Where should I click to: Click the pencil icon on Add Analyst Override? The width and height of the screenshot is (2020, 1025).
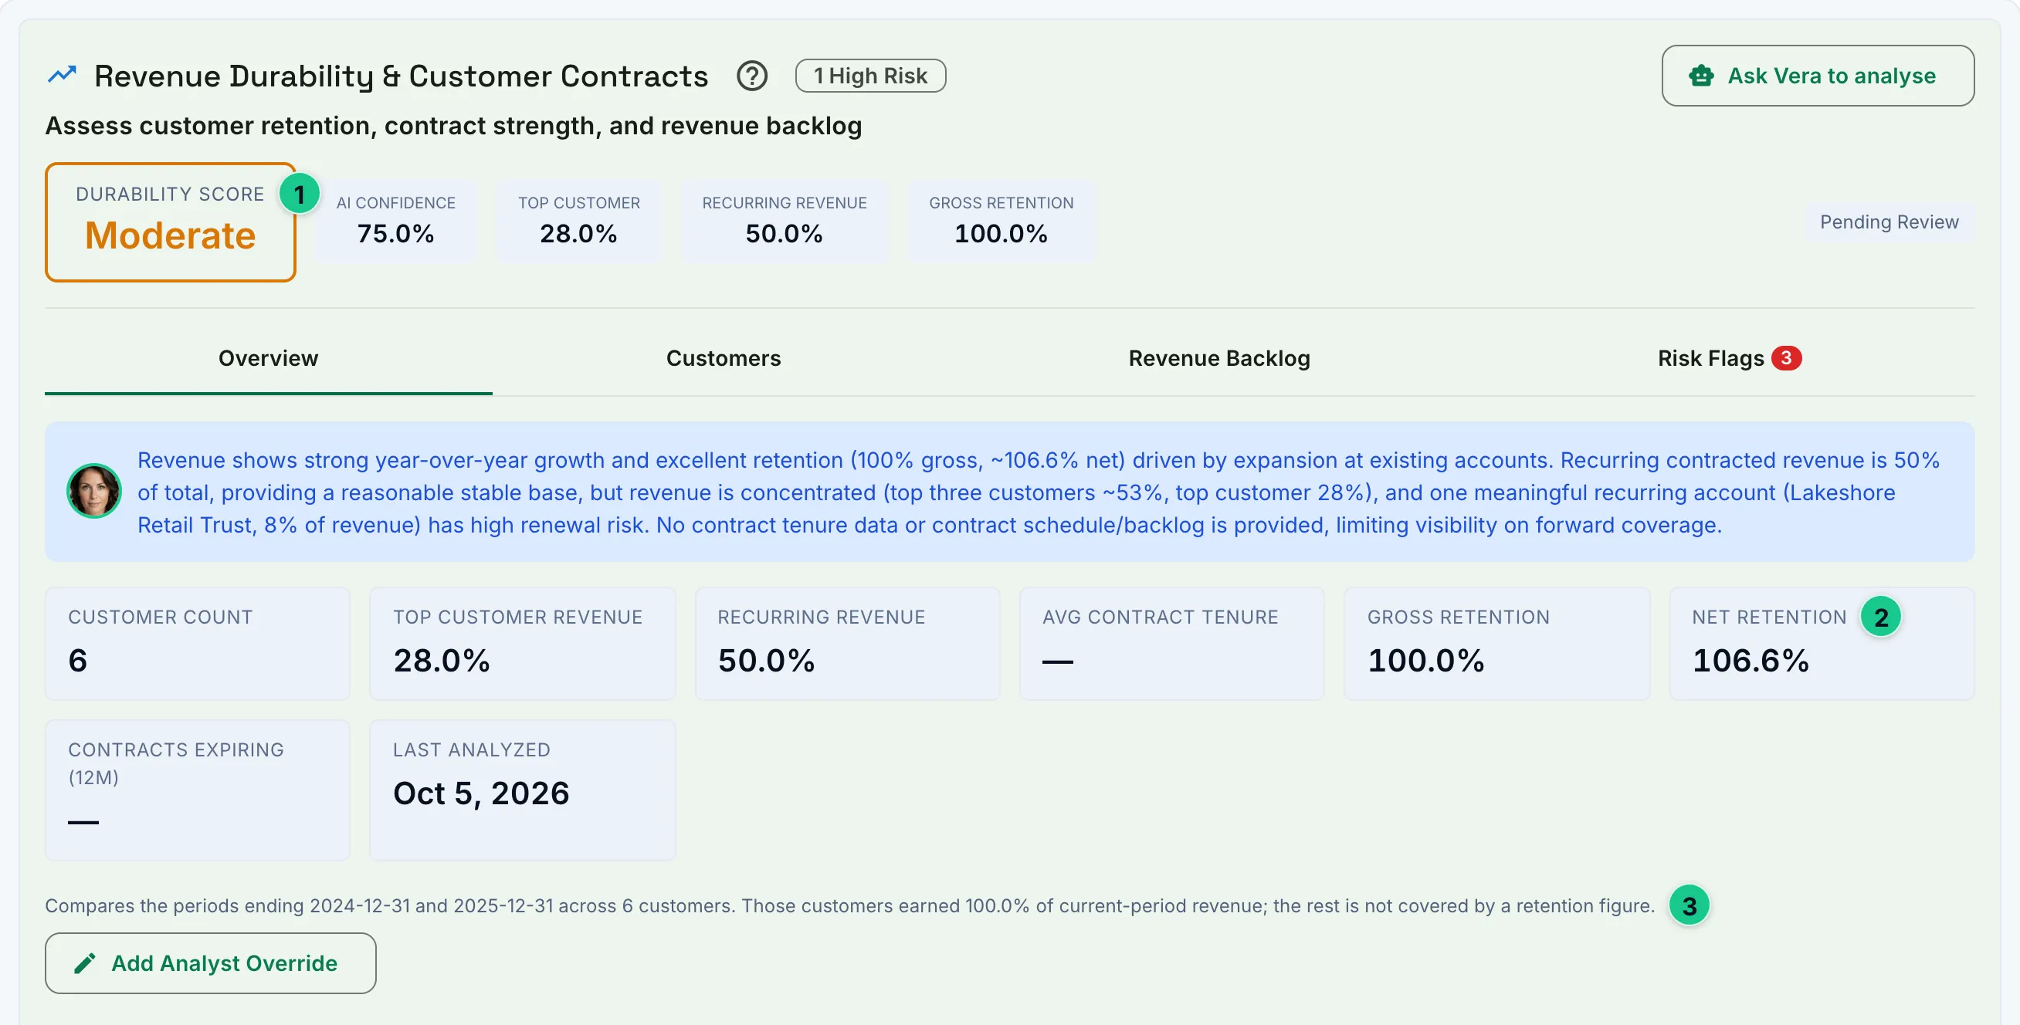point(85,963)
